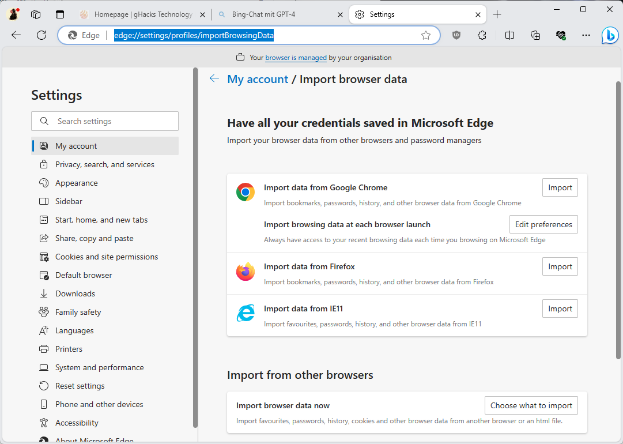
Task: Open Default browser settings
Action: 105,275
